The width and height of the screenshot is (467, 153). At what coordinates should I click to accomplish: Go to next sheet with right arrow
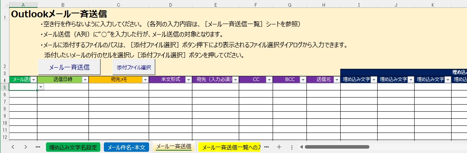(26, 147)
